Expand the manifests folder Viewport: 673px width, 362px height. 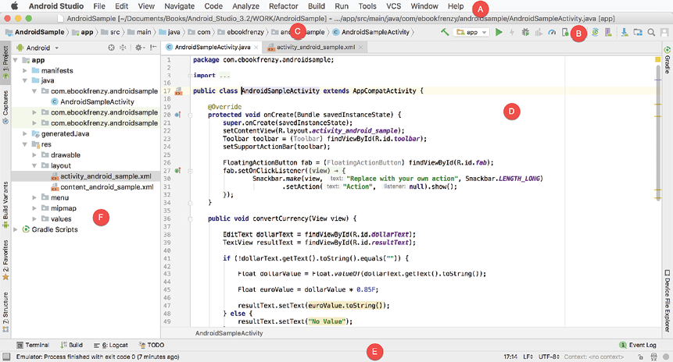pos(25,71)
